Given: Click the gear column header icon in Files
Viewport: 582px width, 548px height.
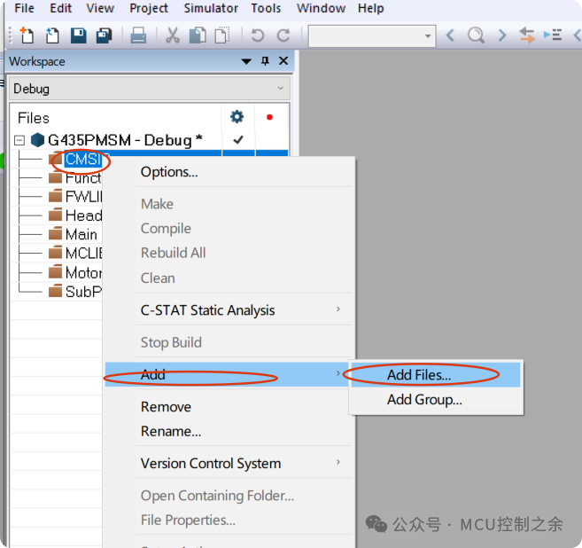Looking at the screenshot, I should [x=237, y=117].
